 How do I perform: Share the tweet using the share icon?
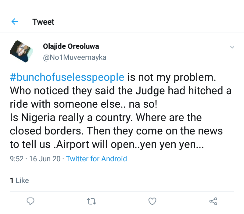coord(213,201)
